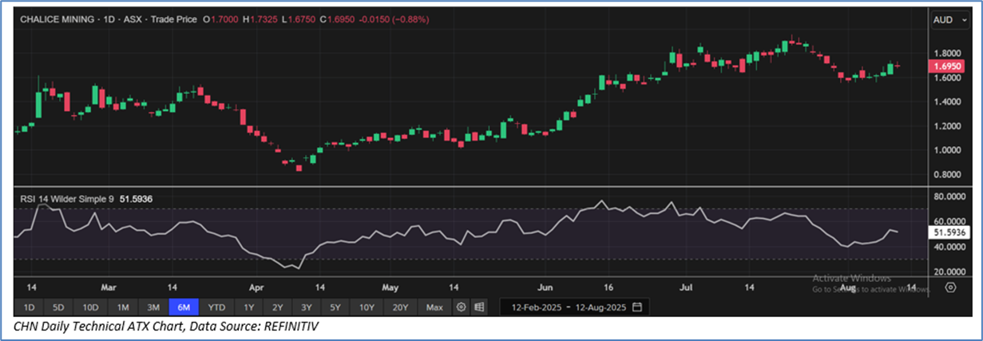
Task: Show the Max time range
Action: [434, 307]
